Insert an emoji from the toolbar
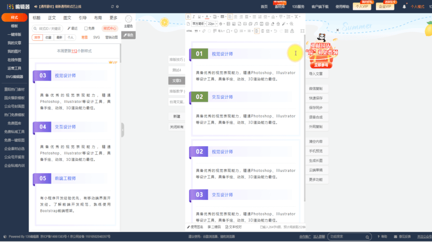 coord(235,30)
